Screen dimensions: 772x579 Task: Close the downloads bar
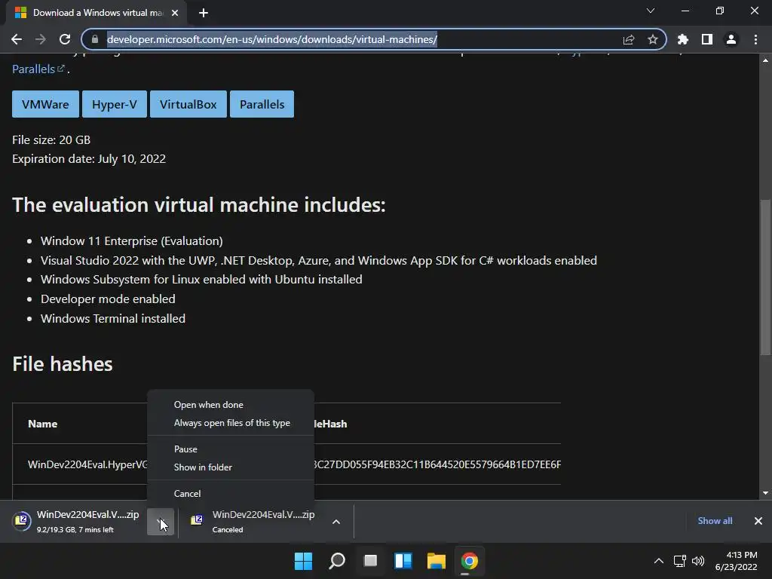[x=758, y=521]
